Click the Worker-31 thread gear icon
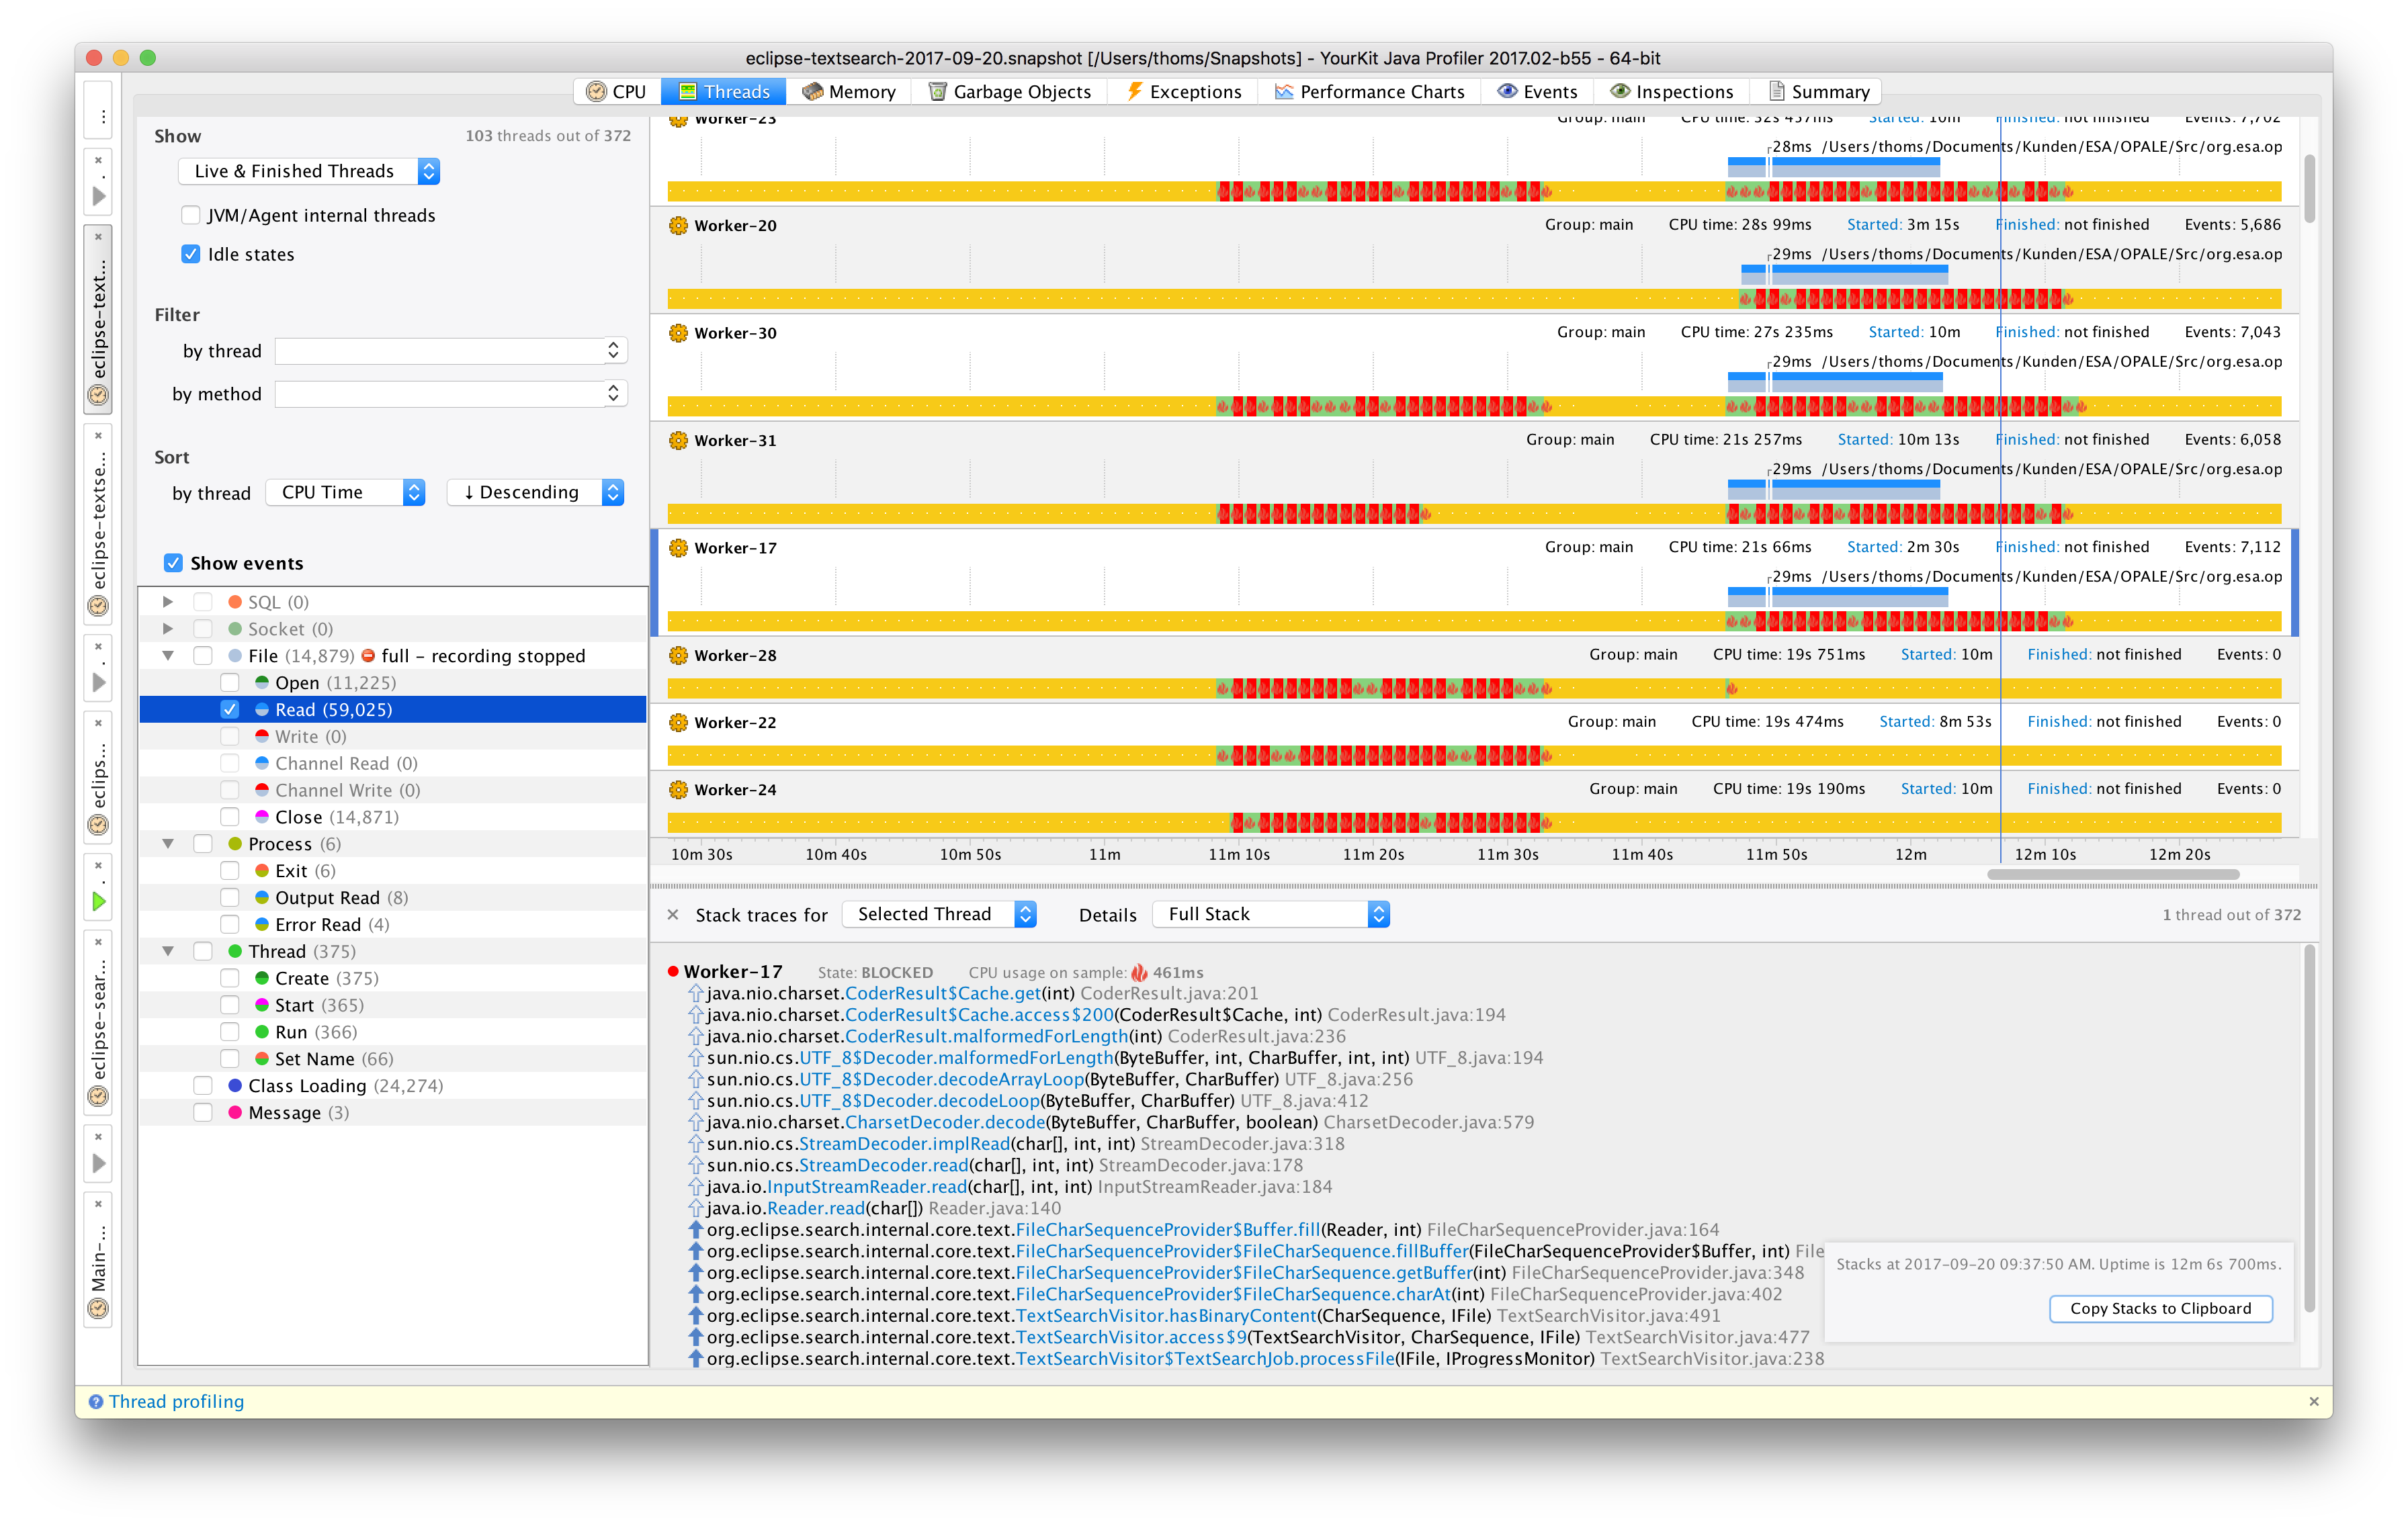The image size is (2408, 1526). [x=678, y=440]
